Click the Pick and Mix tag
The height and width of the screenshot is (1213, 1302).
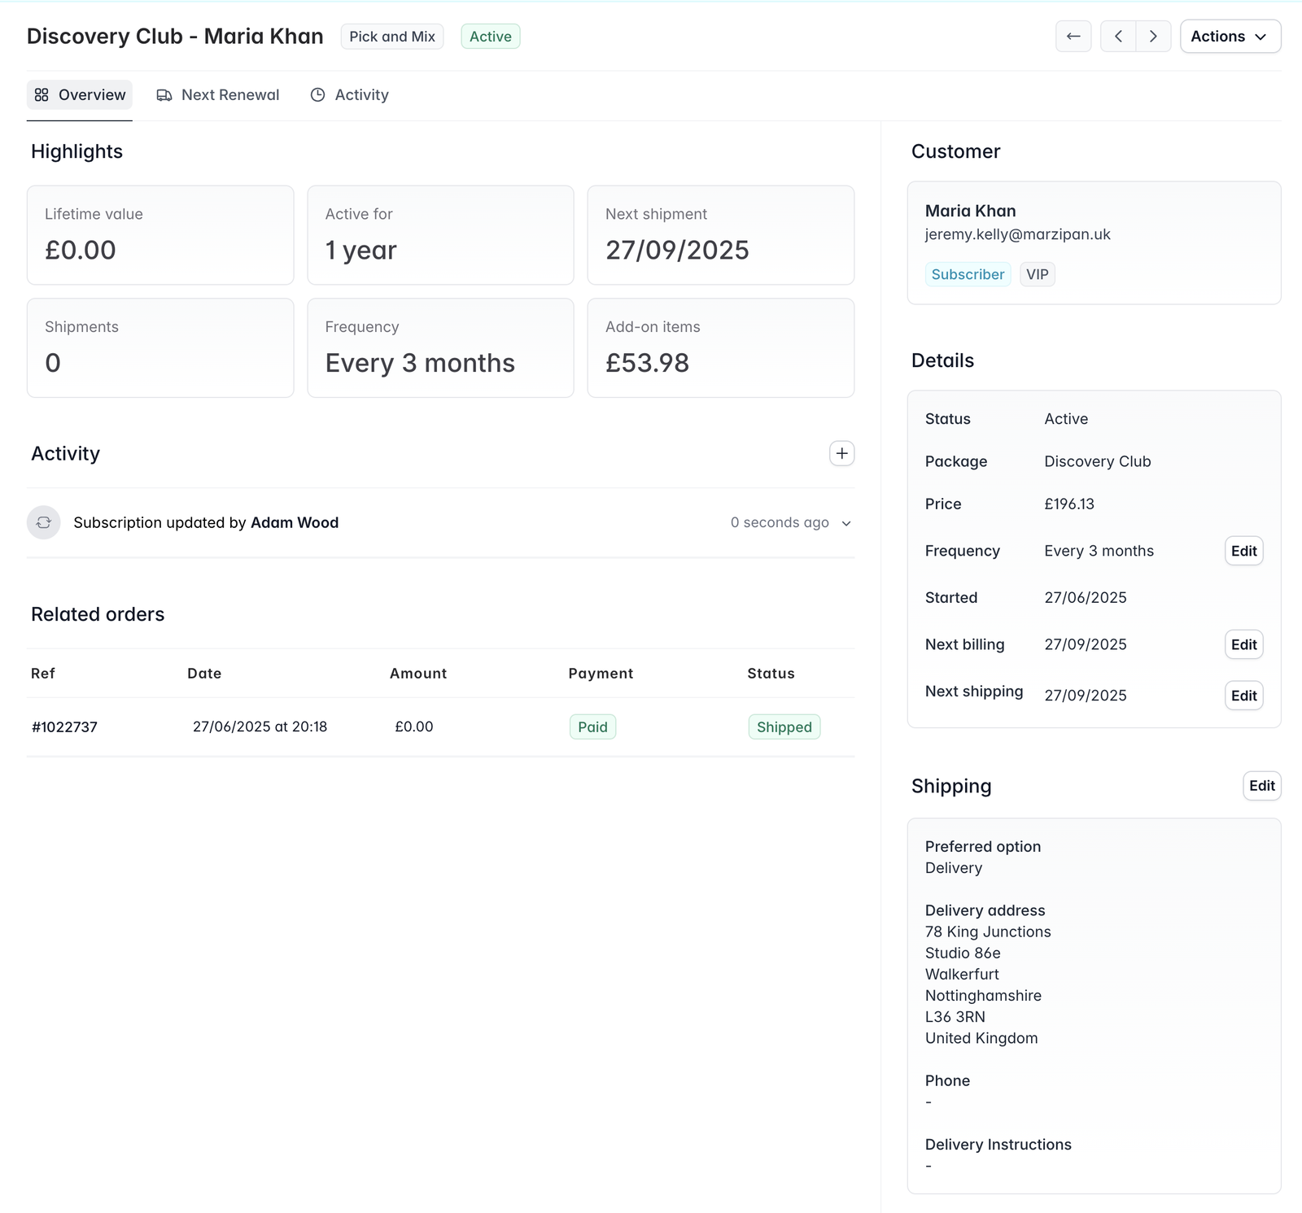point(392,37)
